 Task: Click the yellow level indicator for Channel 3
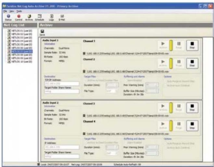pos(171,108)
